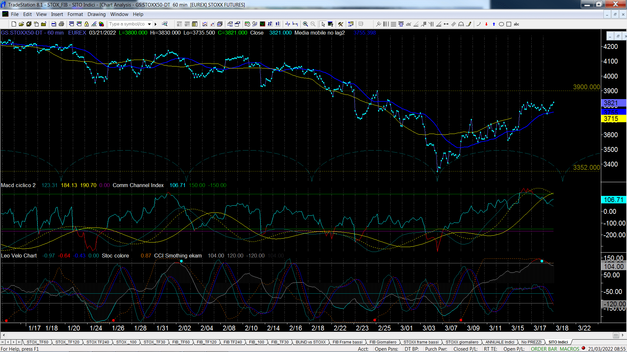Switch to the No PREZZI tab
Image resolution: width=627 pixels, height=352 pixels.
531,342
